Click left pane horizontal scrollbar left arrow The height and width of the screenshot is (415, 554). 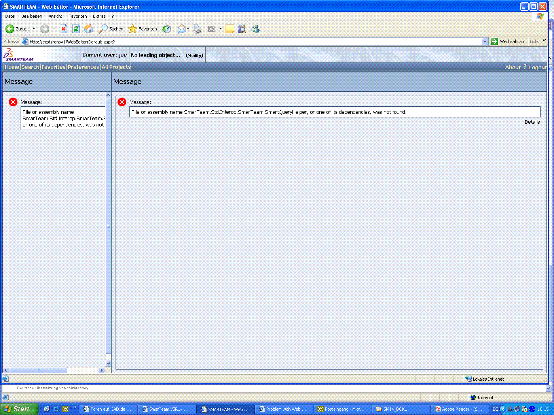pos(6,370)
